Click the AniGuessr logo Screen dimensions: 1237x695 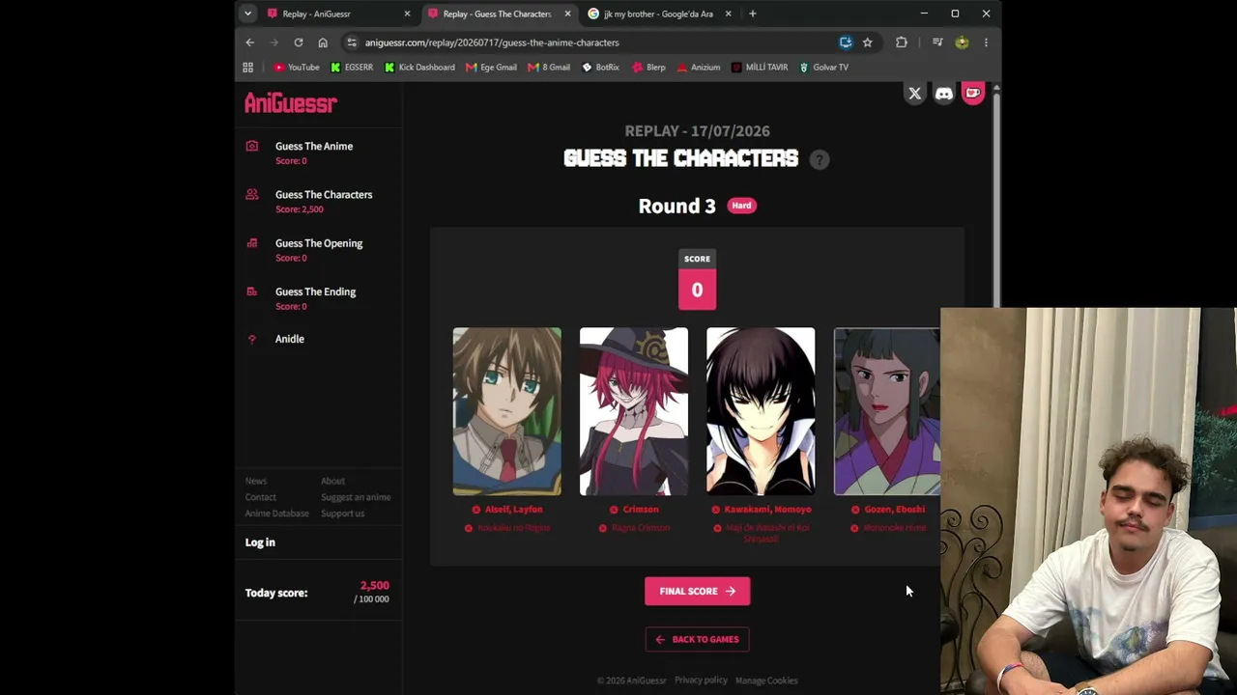291,103
